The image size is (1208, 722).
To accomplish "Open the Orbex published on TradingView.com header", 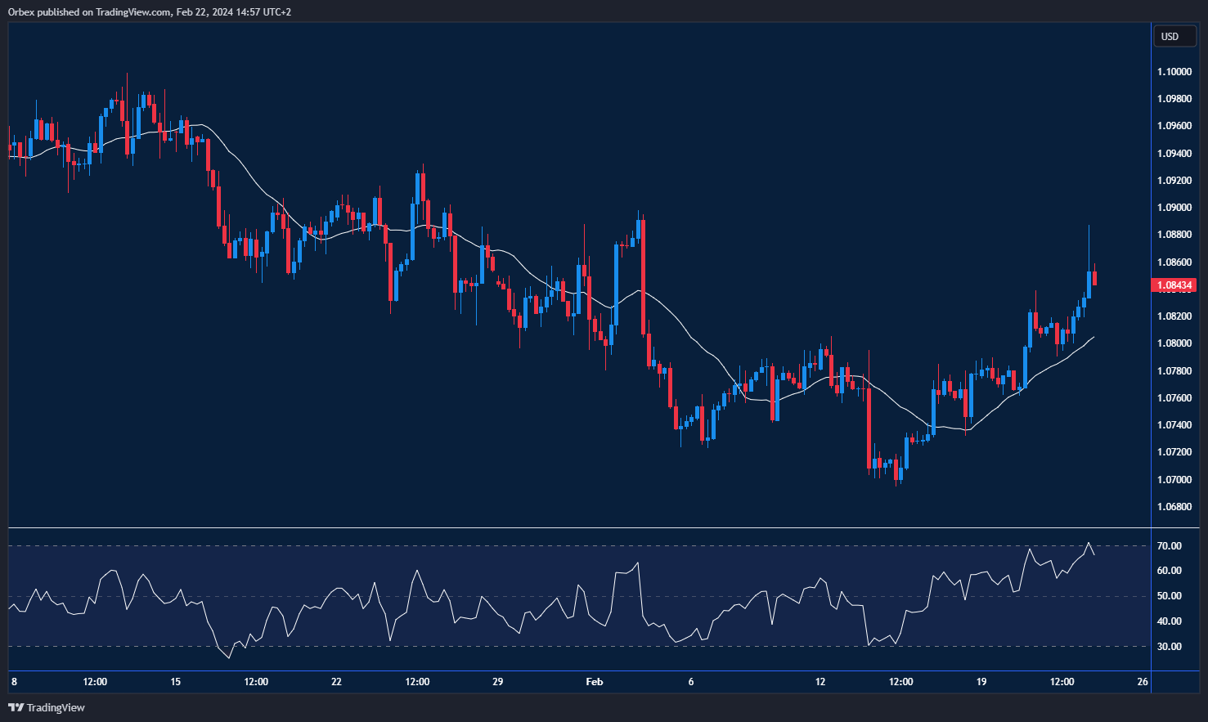I will click(149, 11).
